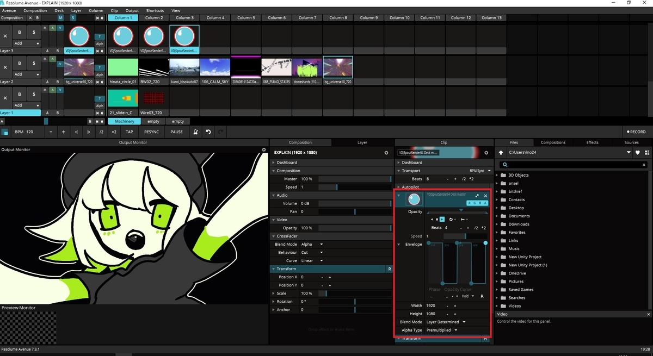Open Blend Mode Layer Determined dropdown
The height and width of the screenshot is (356, 653).
click(446, 322)
